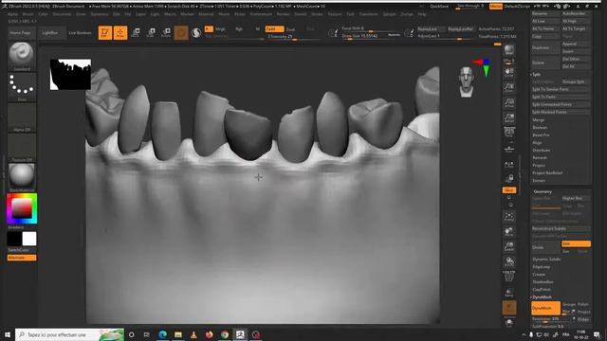Expand the Extract subpalette
Viewport: 607px width, 341px height.
(539, 181)
